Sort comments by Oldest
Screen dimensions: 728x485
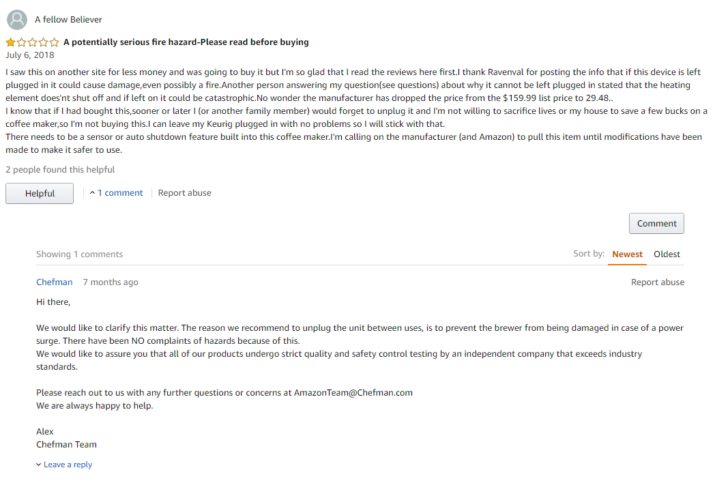coord(667,254)
